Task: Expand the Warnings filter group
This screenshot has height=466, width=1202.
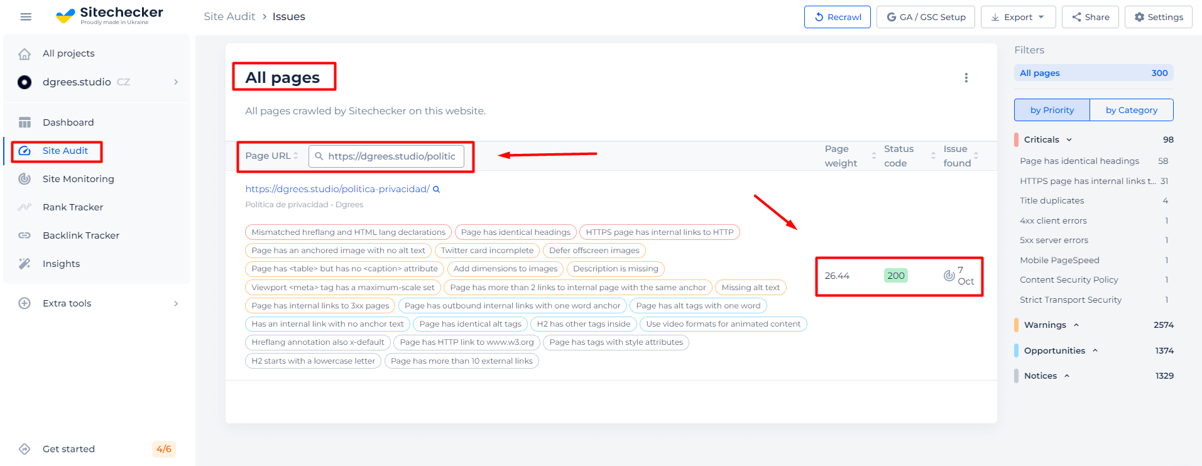Action: [1076, 325]
